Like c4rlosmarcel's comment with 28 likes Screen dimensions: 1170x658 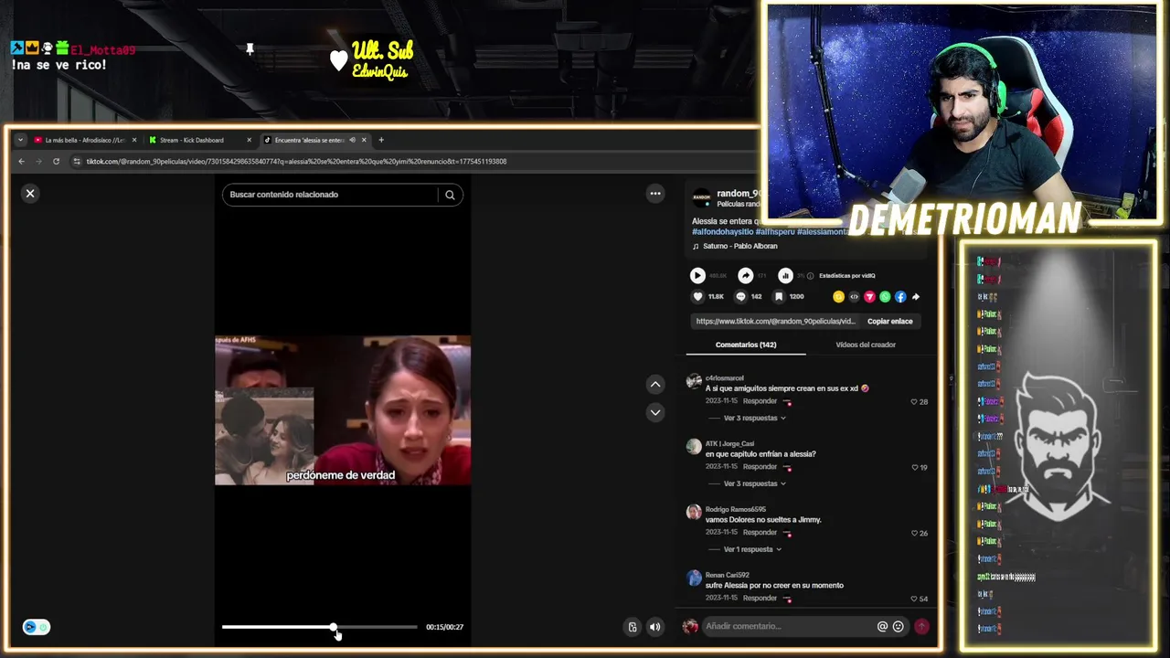pyautogui.click(x=914, y=402)
